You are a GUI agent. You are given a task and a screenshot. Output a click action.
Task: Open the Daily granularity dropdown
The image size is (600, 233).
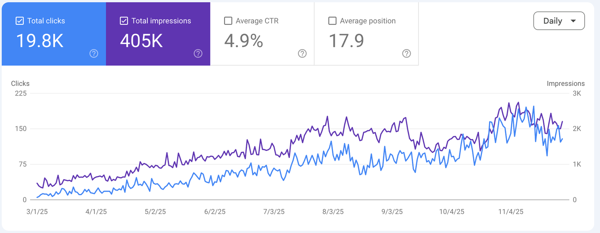pyautogui.click(x=559, y=21)
